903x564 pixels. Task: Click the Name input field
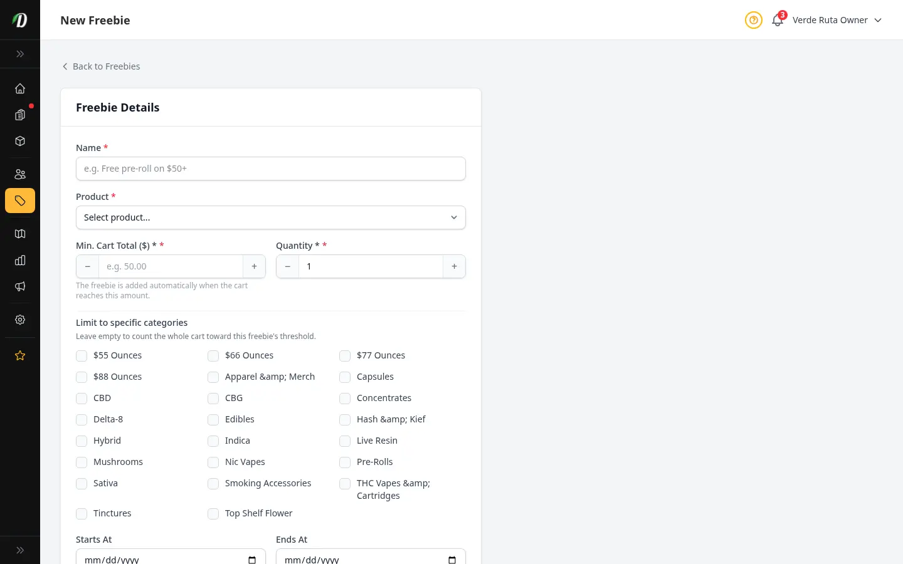(x=271, y=169)
